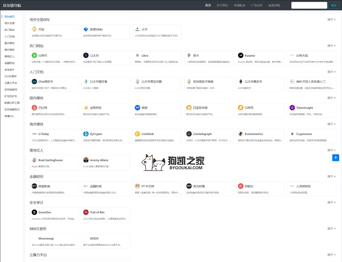342x262 pixels.
Task: Click Jeremy Allaire's avatar photo
Action: (x=86, y=160)
